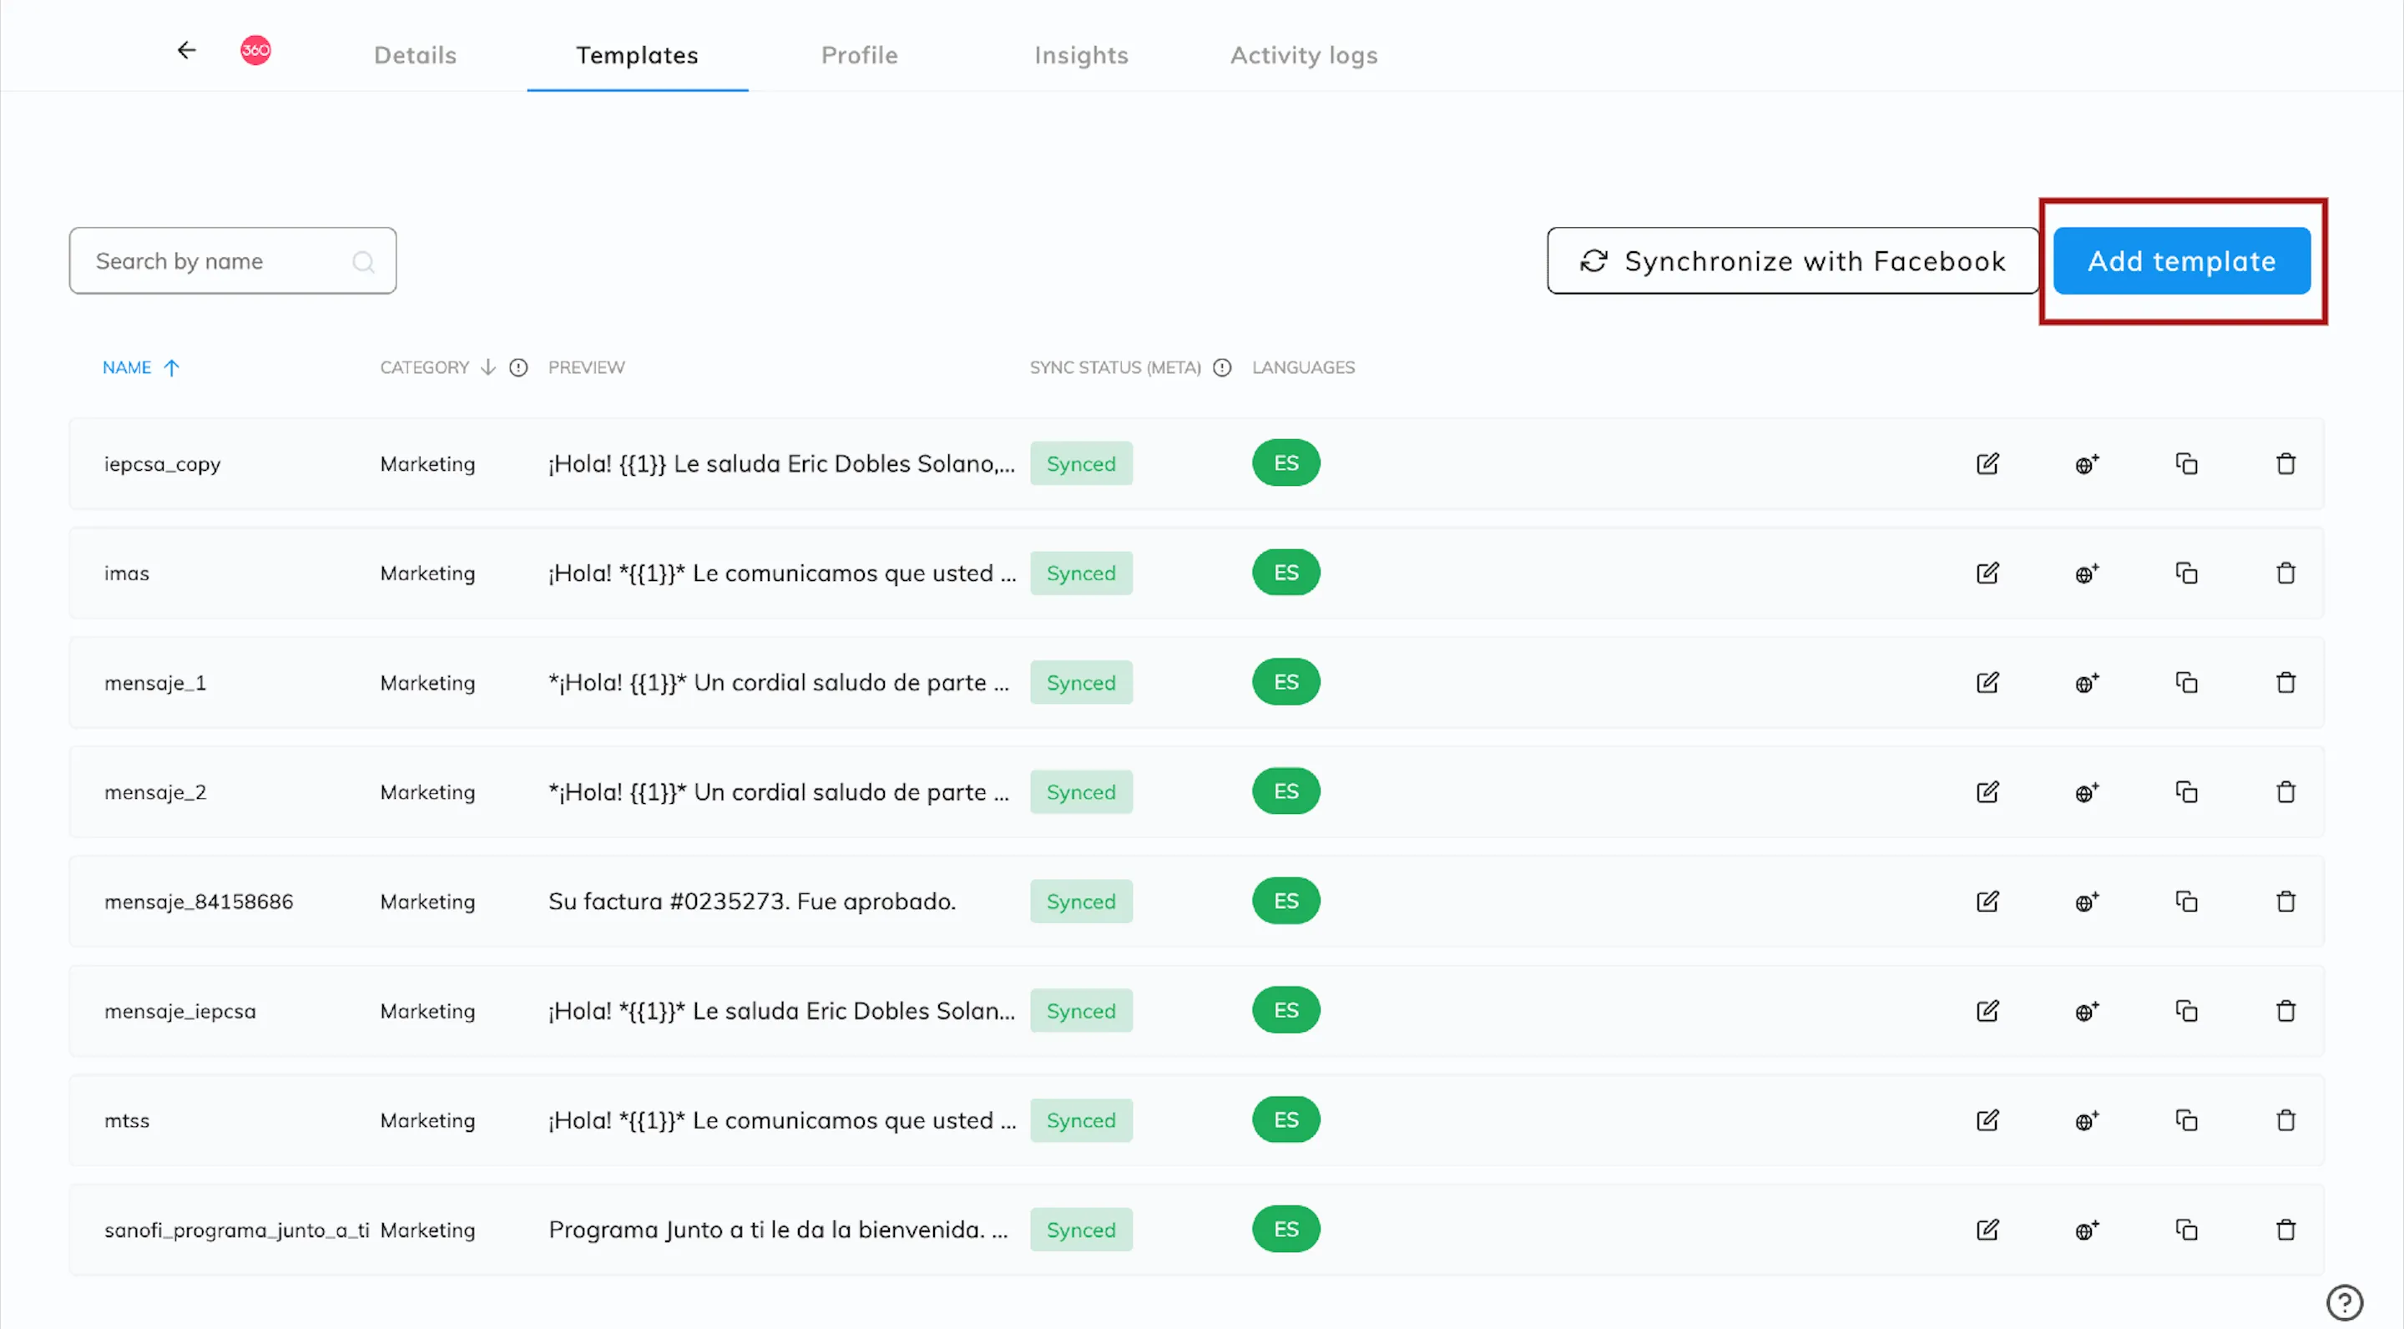Image resolution: width=2404 pixels, height=1329 pixels.
Task: Duplicate the mensaje_iepcsa template
Action: point(2187,1011)
